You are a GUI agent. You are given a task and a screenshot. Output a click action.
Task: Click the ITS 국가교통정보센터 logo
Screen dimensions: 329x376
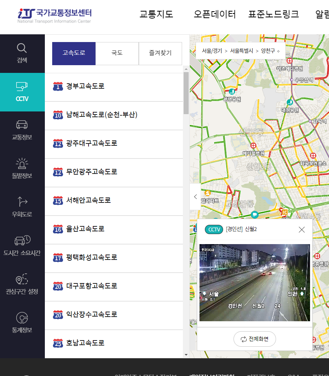55,16
